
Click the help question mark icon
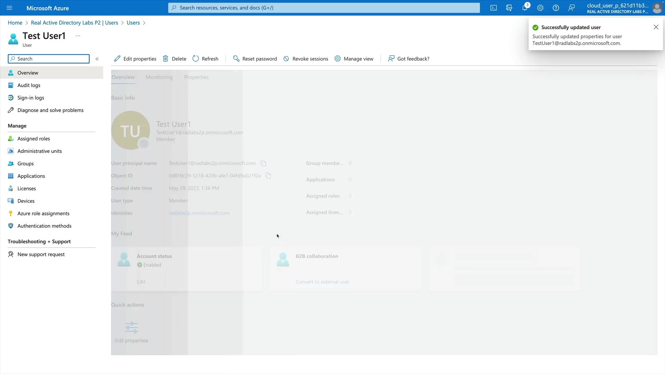click(x=556, y=8)
